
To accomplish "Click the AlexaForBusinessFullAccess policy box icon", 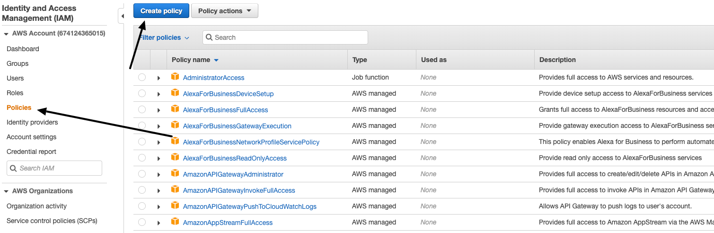I will click(x=175, y=109).
